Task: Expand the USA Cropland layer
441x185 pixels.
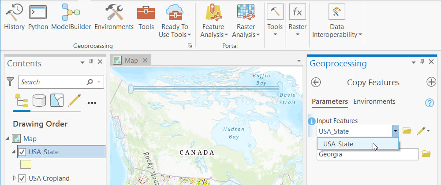Action: pos(15,178)
